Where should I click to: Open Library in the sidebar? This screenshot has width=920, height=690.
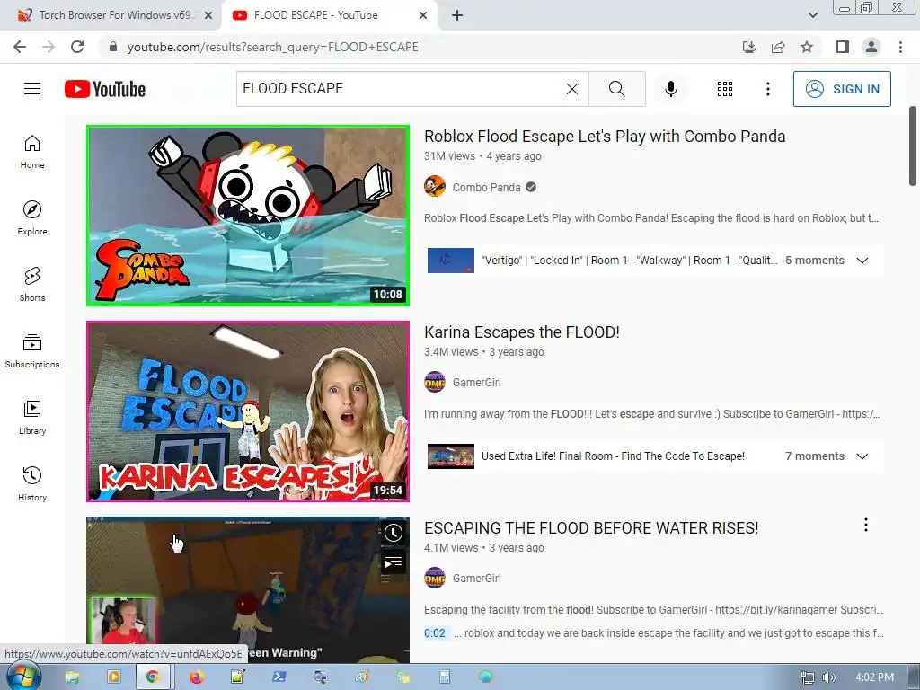[32, 417]
